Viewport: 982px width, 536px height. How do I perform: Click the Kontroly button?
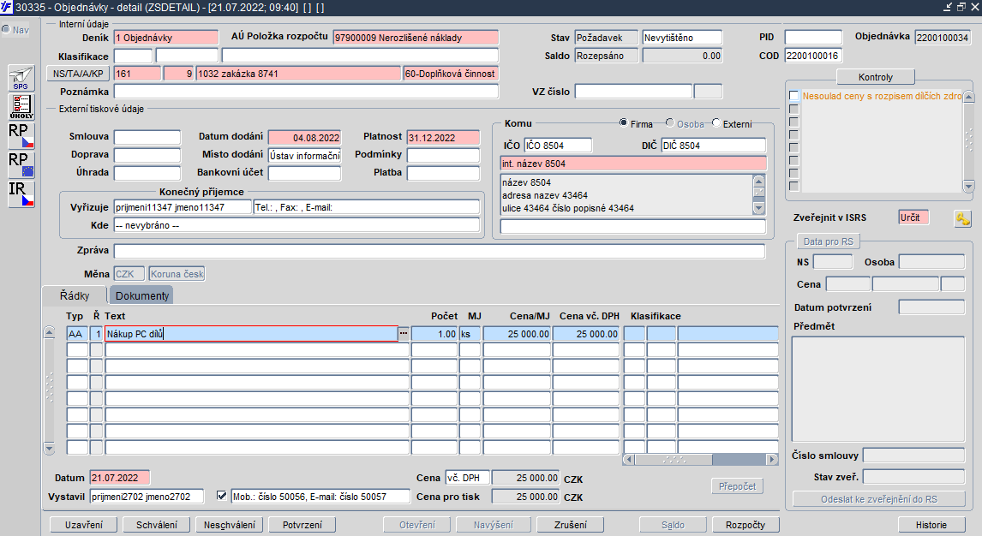pyautogui.click(x=876, y=77)
